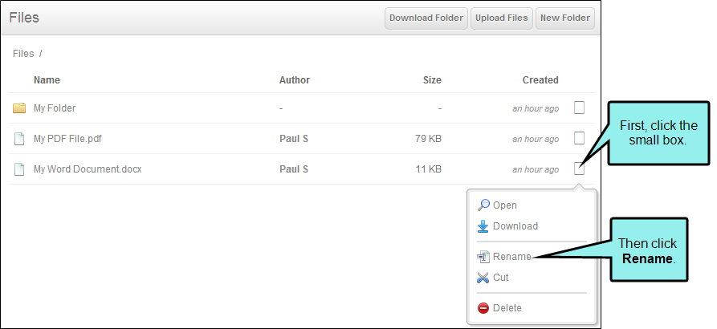The width and height of the screenshot is (717, 329).
Task: Click the scissors Cut icon
Action: [483, 278]
